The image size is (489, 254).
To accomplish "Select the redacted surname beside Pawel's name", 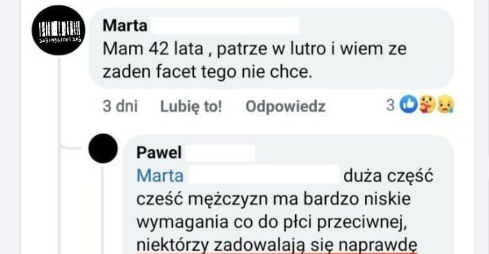I will click(x=220, y=153).
